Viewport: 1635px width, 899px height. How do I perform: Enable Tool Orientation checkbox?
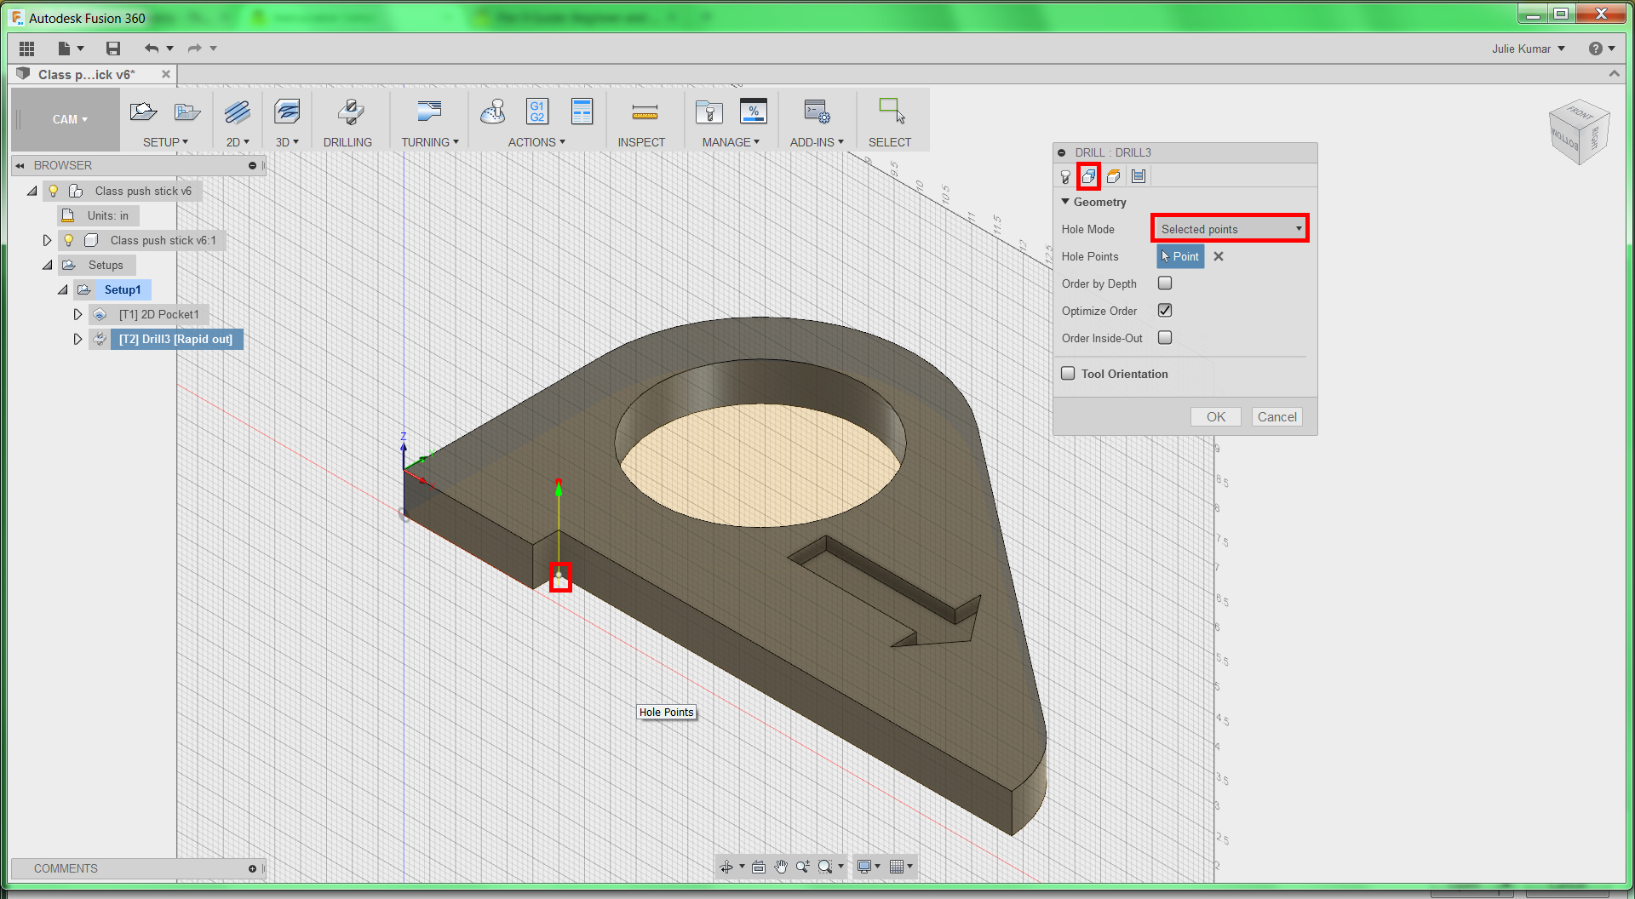pos(1068,373)
